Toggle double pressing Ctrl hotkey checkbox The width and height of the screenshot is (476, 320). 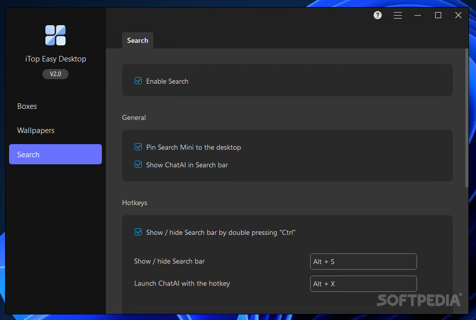pyautogui.click(x=138, y=232)
